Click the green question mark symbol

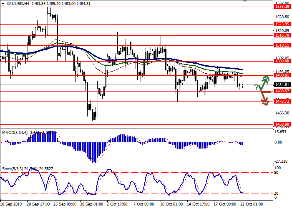[x=256, y=87]
